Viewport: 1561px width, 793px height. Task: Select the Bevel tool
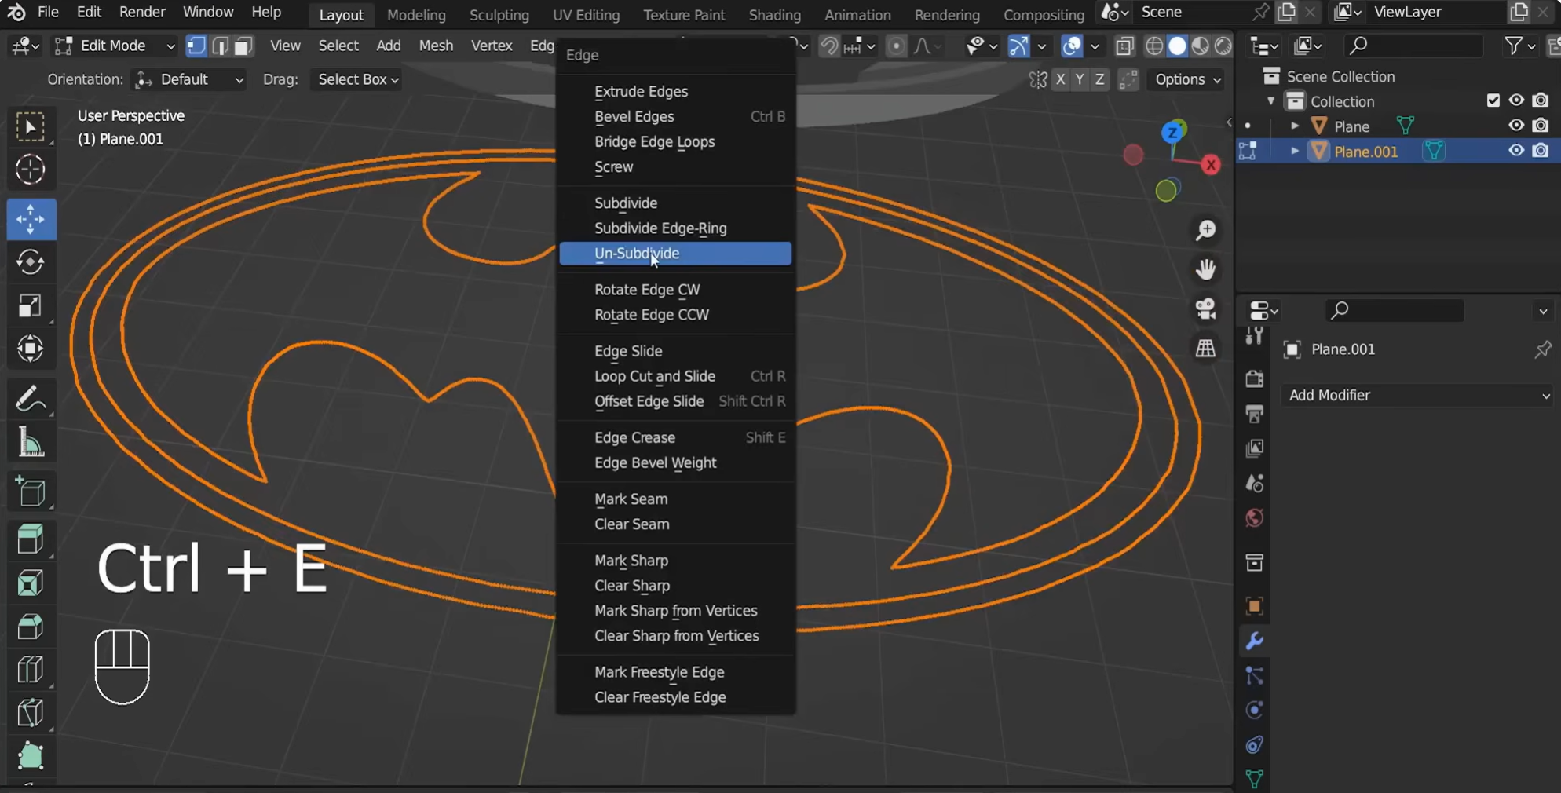pyautogui.click(x=31, y=627)
